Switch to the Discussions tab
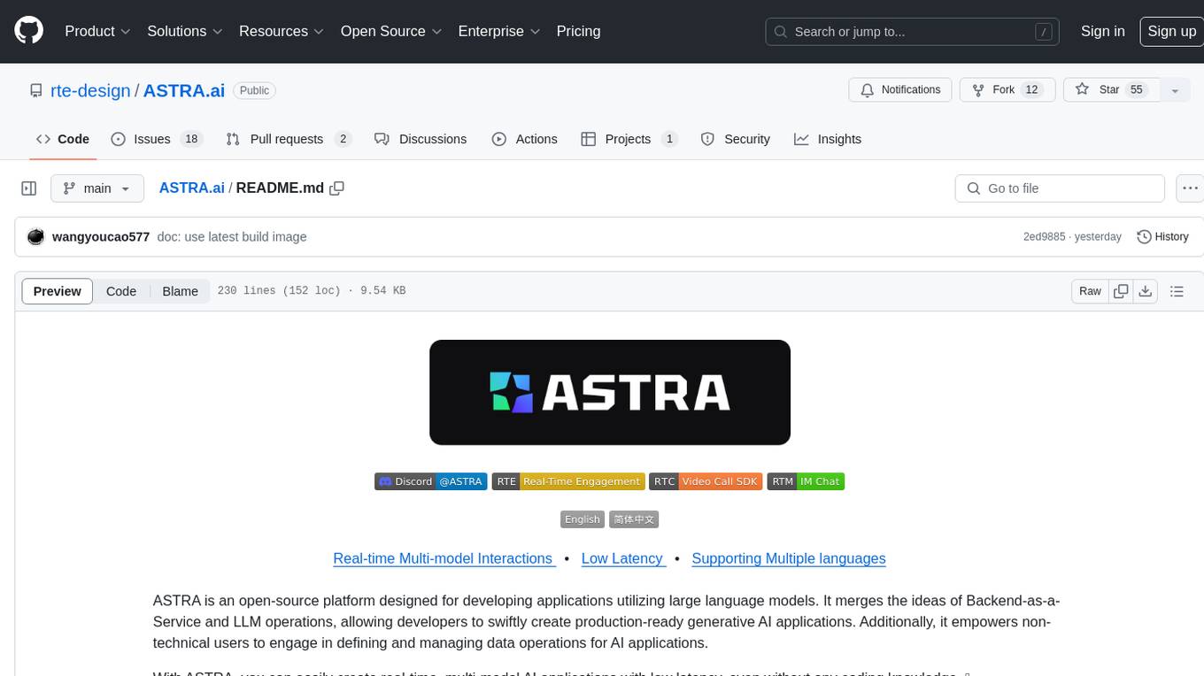The image size is (1204, 676). pyautogui.click(x=421, y=139)
